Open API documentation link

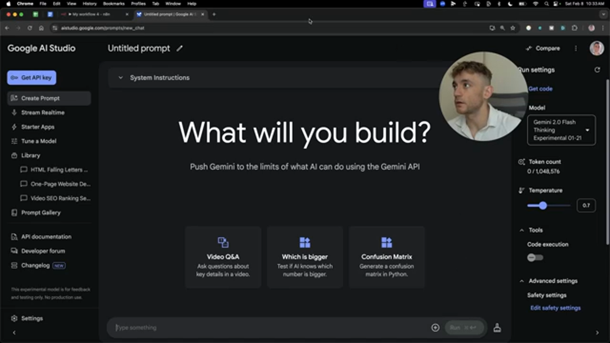(46, 237)
